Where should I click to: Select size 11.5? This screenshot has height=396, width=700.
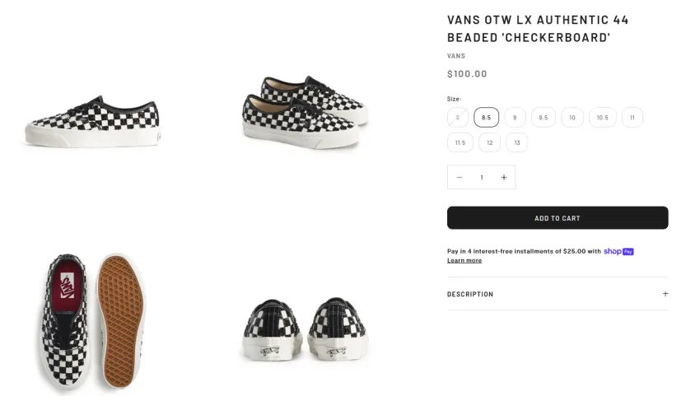pos(460,142)
